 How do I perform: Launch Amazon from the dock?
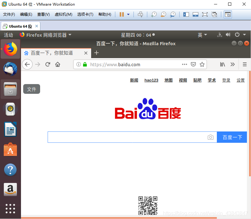pos(10,190)
